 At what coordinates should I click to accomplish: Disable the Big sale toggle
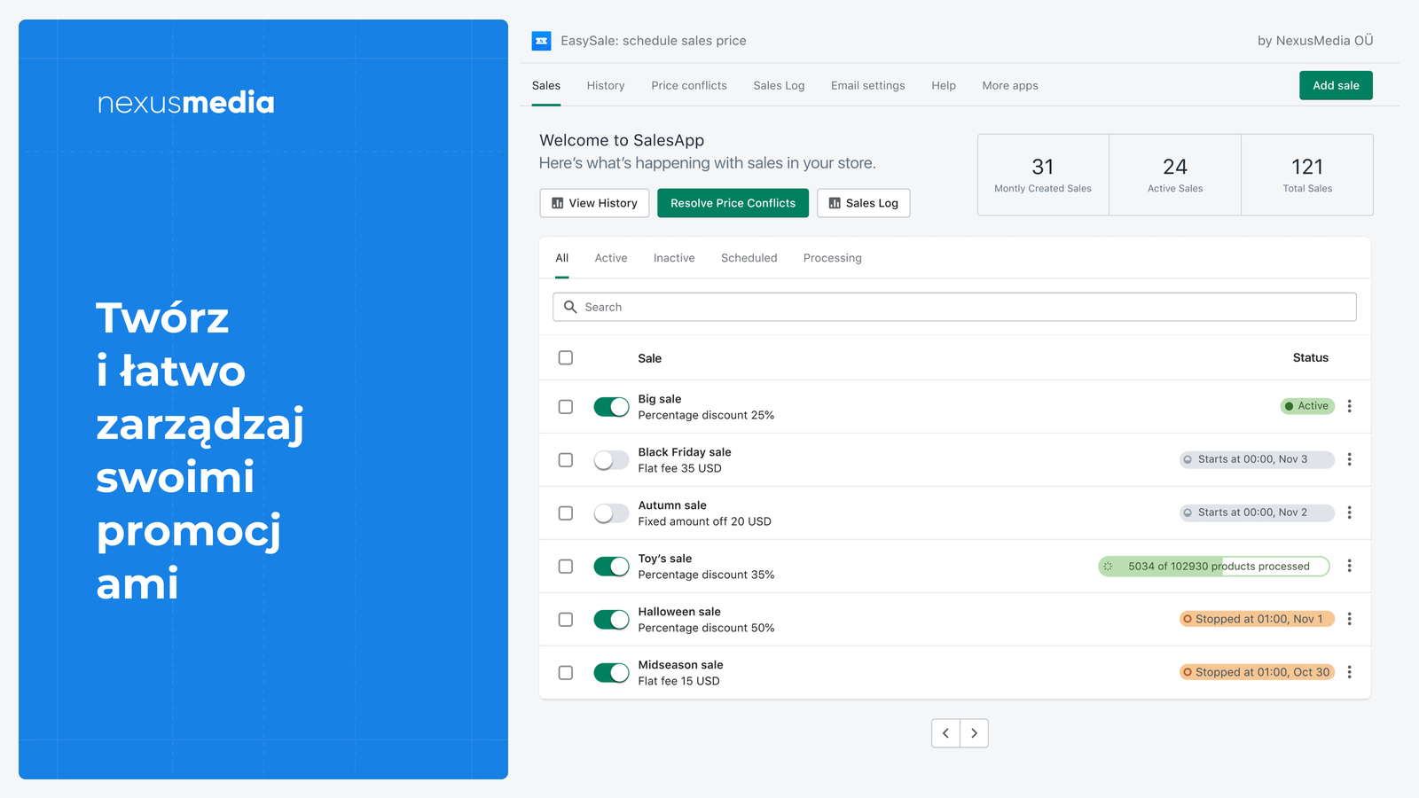[611, 406]
